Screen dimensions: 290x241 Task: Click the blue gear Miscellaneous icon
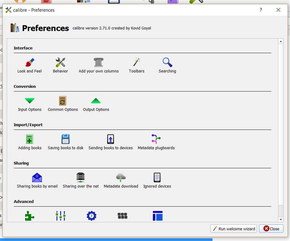click(x=92, y=216)
